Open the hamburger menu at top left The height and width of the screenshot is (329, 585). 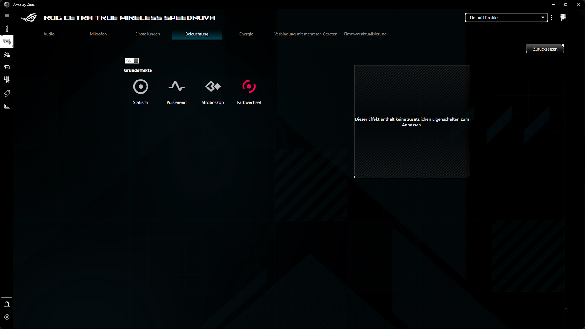pos(7,15)
